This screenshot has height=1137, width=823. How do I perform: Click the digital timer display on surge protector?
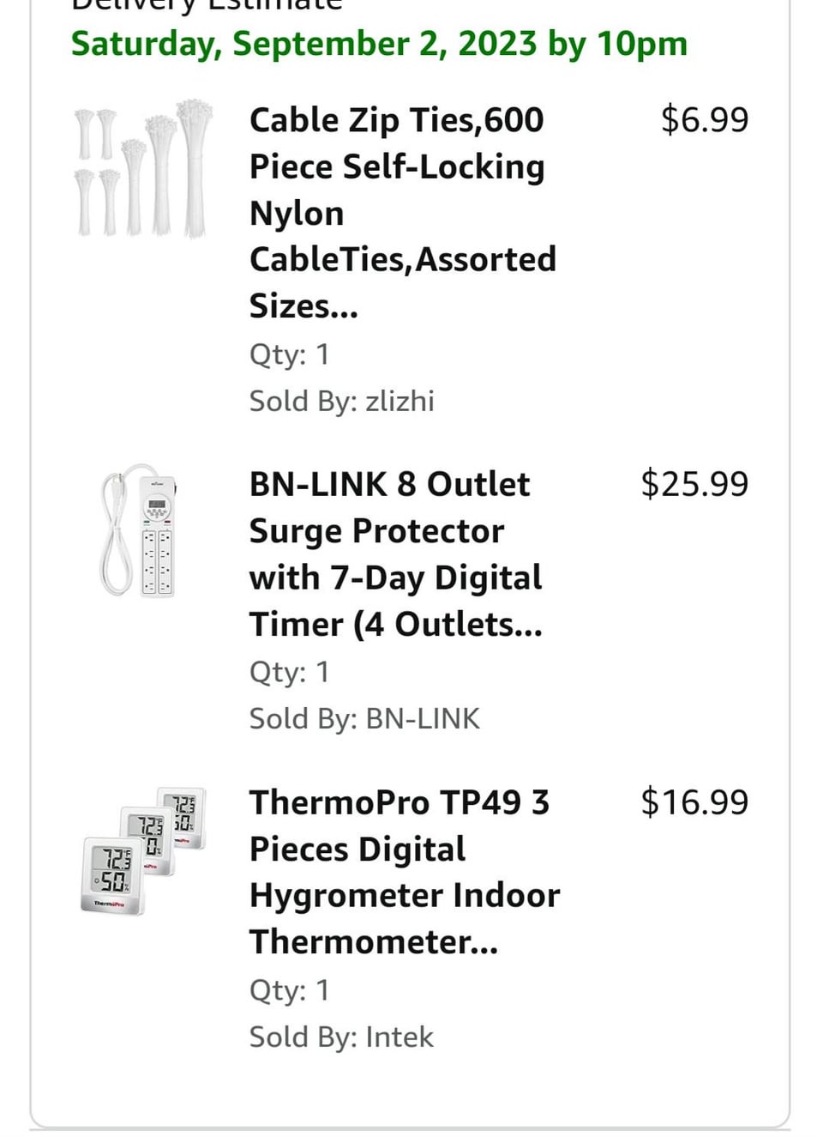click(x=157, y=505)
